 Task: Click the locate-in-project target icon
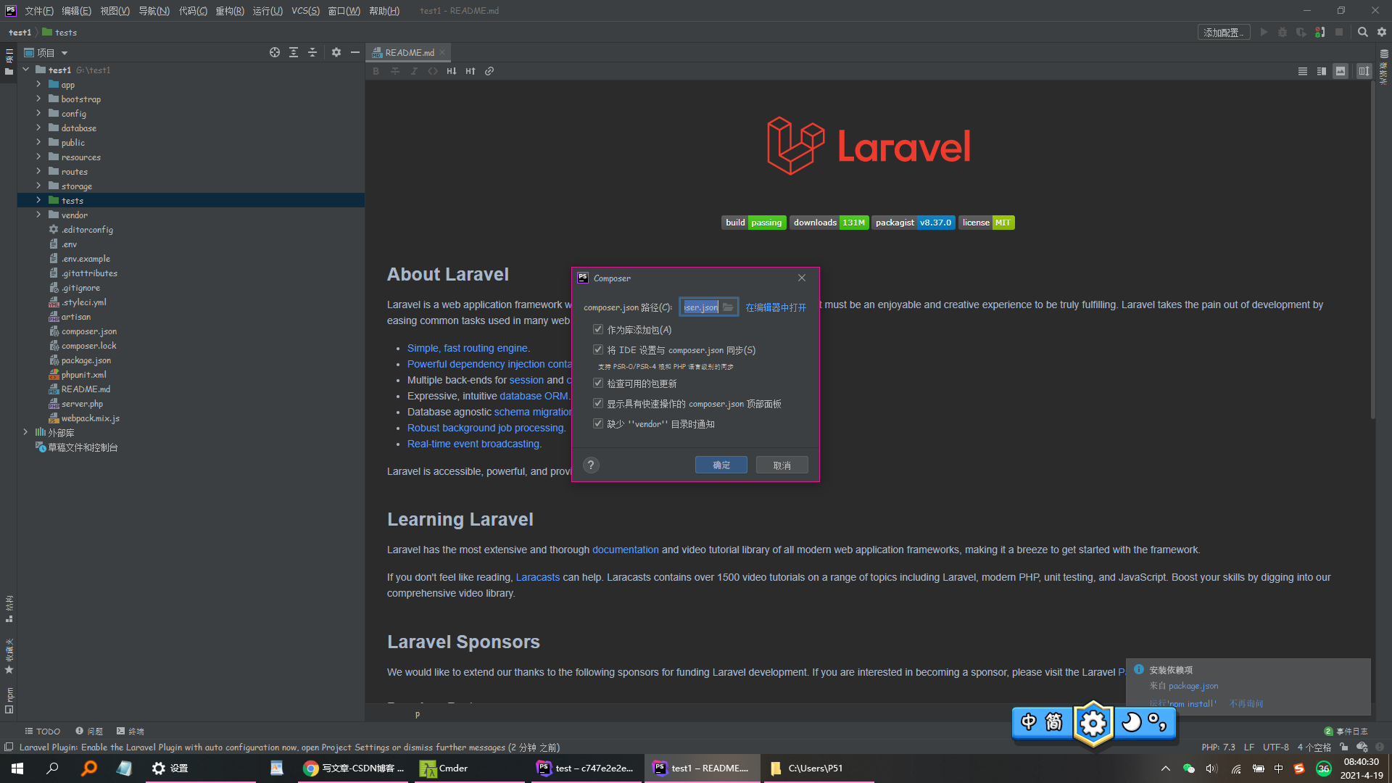point(275,52)
